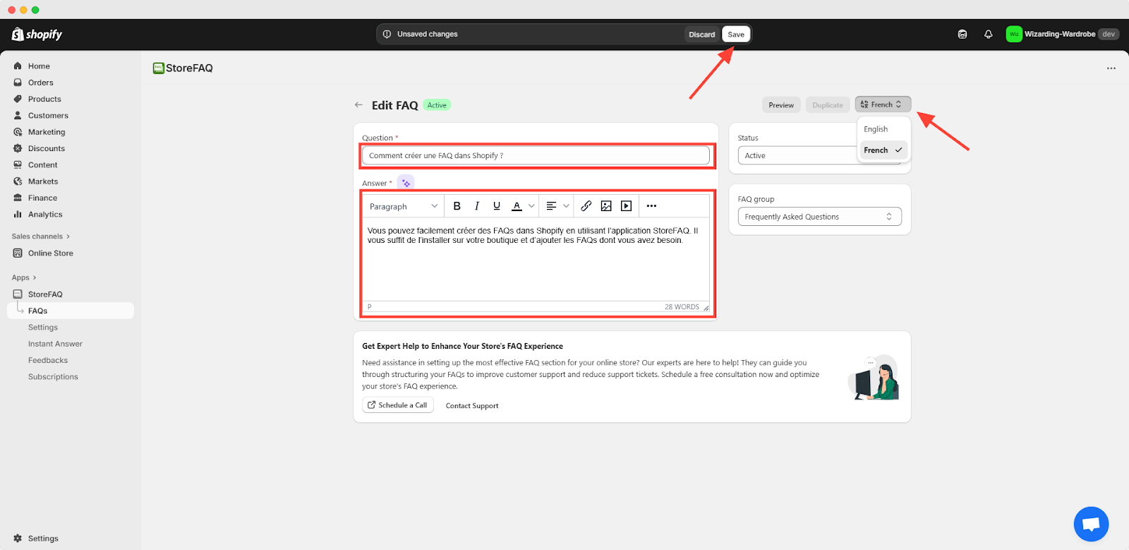
Task: Click the Home icon in the sidebar
Action: point(18,66)
